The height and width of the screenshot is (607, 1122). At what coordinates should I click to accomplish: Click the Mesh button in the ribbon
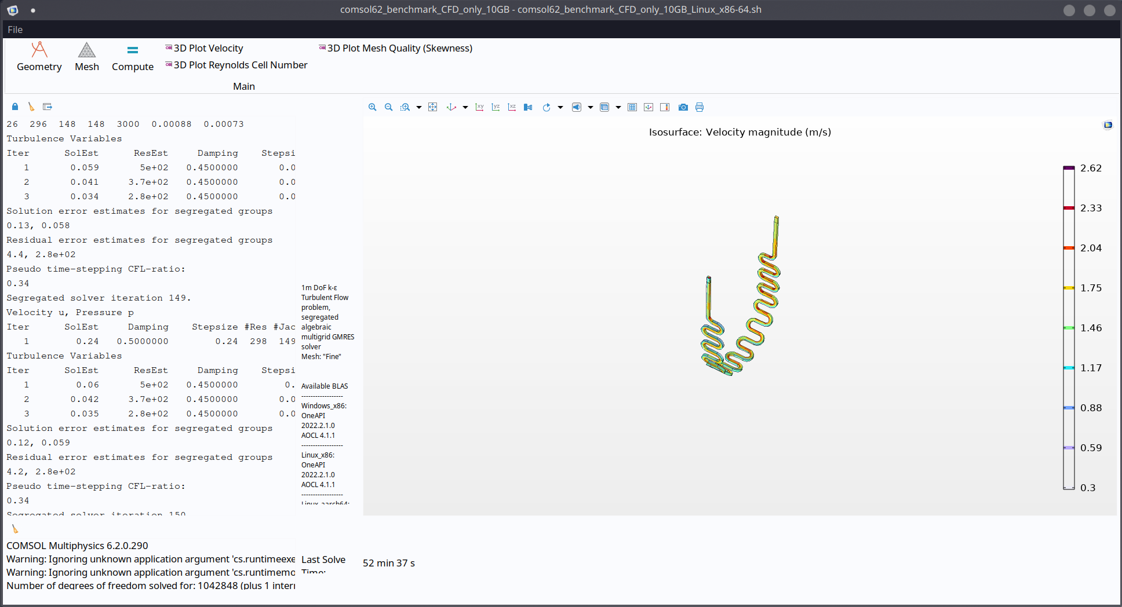[87, 57]
